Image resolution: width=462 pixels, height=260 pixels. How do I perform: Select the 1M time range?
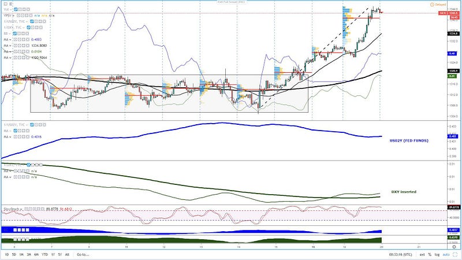tap(21, 254)
